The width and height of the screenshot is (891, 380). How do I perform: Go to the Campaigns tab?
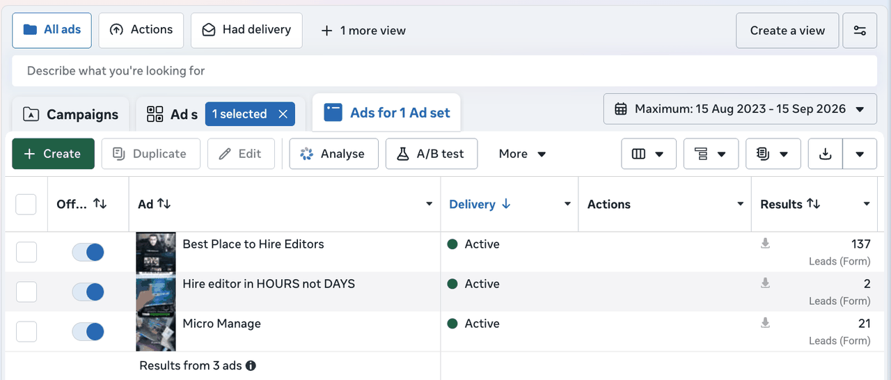point(71,114)
